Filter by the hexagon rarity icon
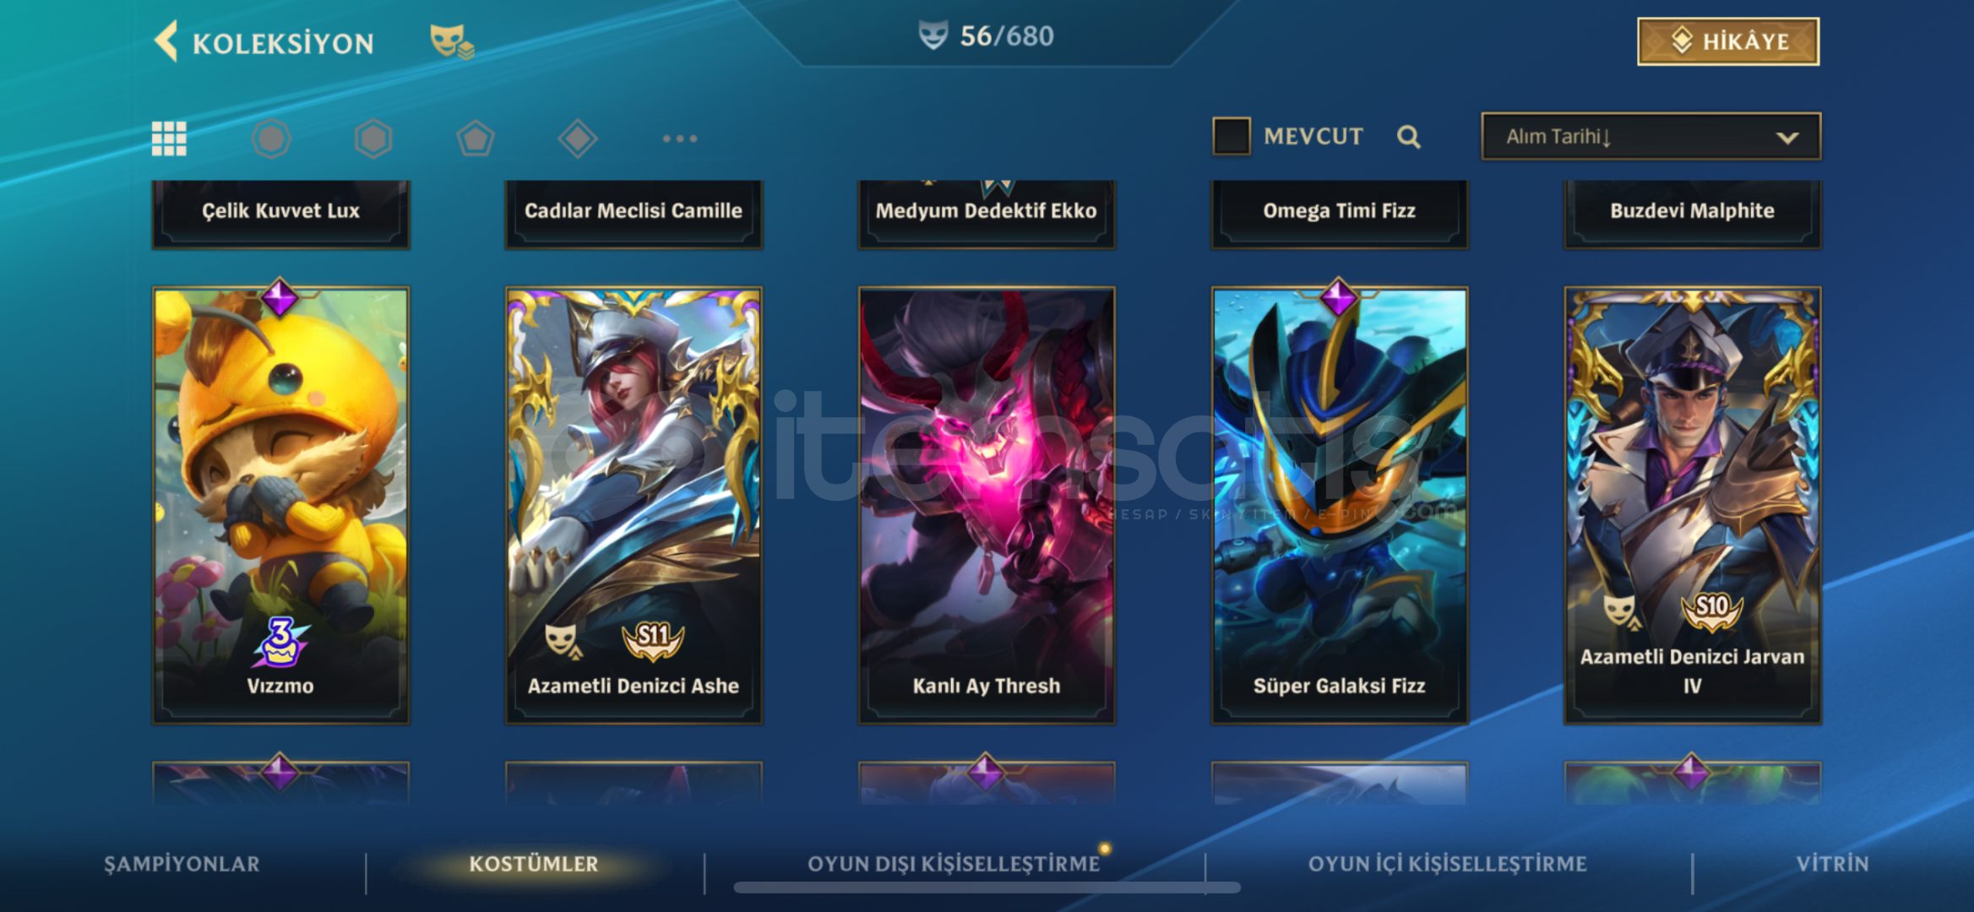Image resolution: width=1974 pixels, height=912 pixels. point(373,138)
